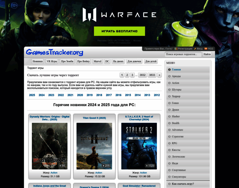Jump to last page 3833
239x188 pixels.
pyautogui.click(x=152, y=75)
